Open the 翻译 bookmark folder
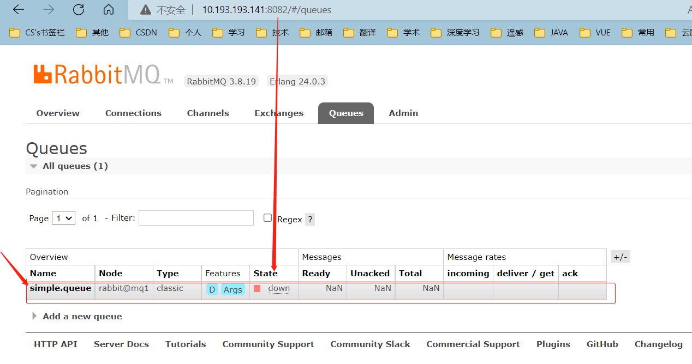This screenshot has width=692, height=364. pos(360,33)
